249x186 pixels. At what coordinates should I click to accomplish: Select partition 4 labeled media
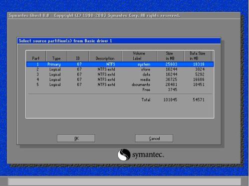coord(120,79)
